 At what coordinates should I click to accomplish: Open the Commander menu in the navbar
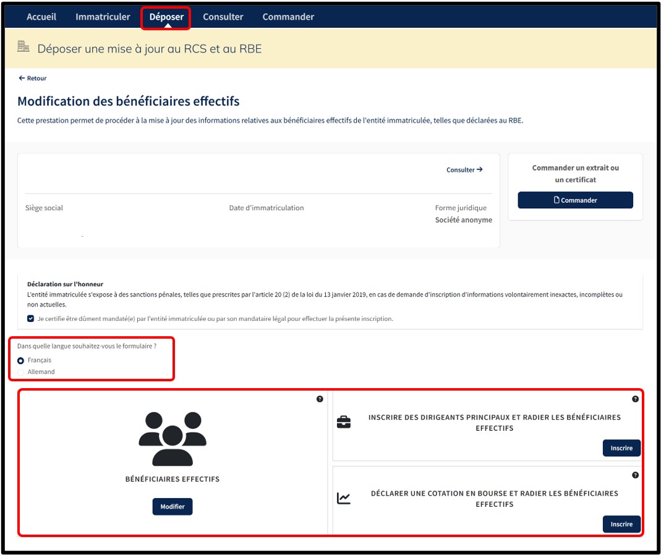[x=288, y=17]
